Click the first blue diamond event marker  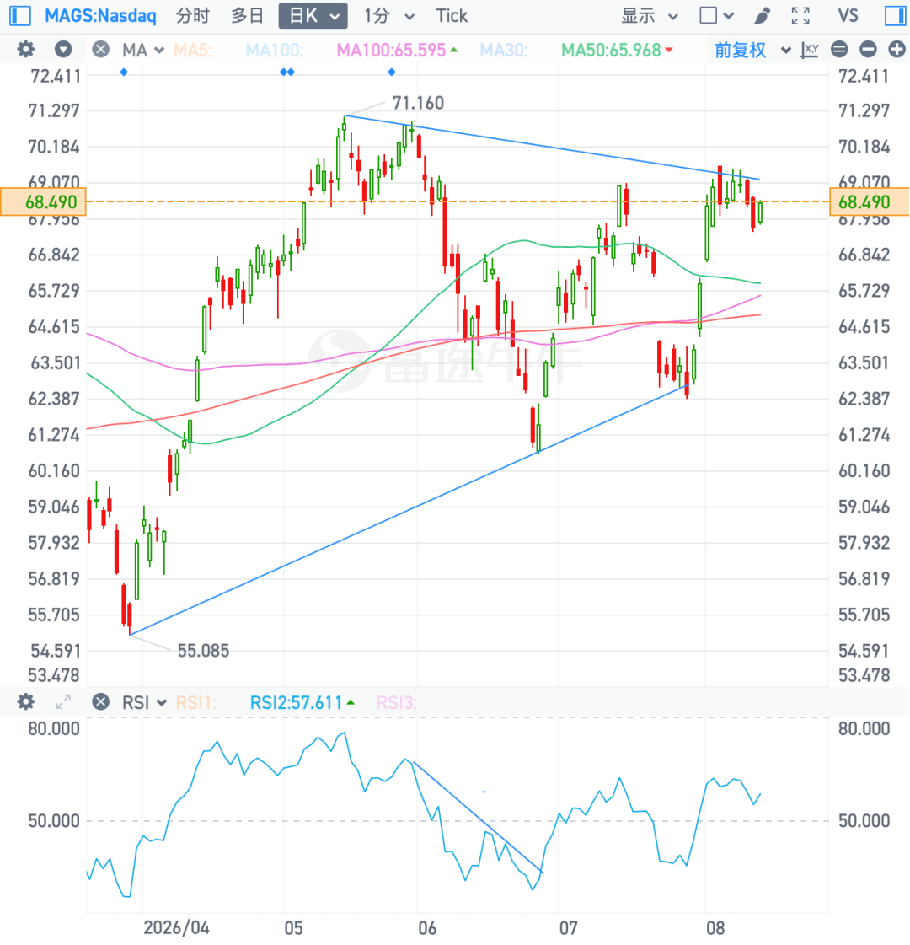(124, 72)
